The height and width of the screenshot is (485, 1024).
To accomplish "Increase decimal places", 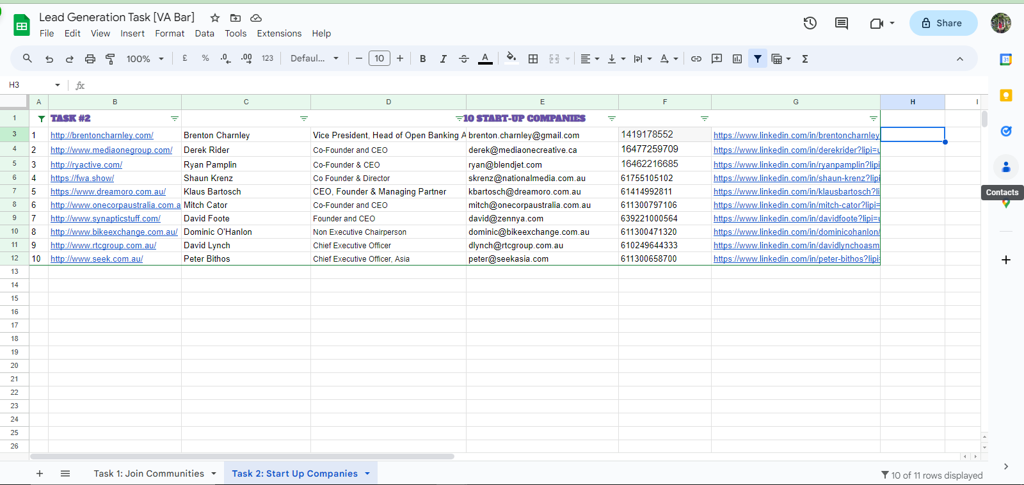I will [246, 58].
